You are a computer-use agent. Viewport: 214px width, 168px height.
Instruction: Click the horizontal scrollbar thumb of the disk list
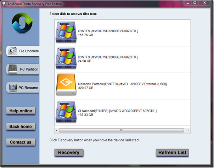click(x=122, y=130)
